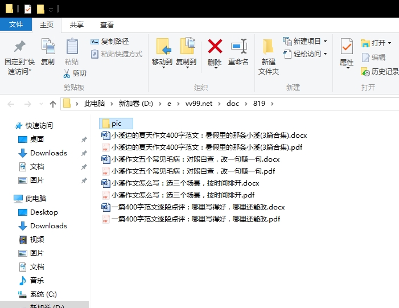
Task: Open pinned Downloads under Quick access
Action: click(43, 153)
